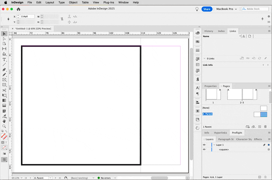This screenshot has width=272, height=180.
Task: Hide Layer 1 using eye icon
Action: 204,145
